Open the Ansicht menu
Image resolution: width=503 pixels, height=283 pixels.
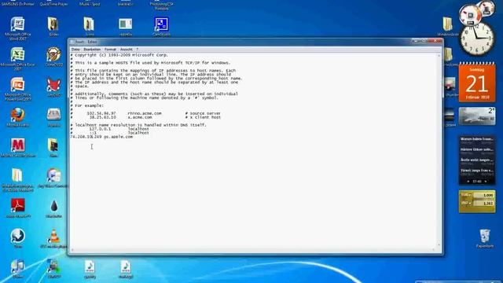[126, 50]
